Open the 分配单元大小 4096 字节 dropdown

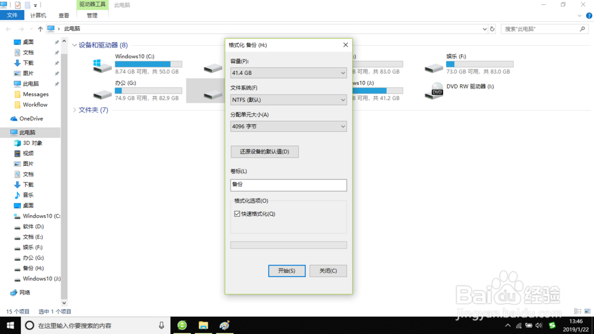(288, 126)
